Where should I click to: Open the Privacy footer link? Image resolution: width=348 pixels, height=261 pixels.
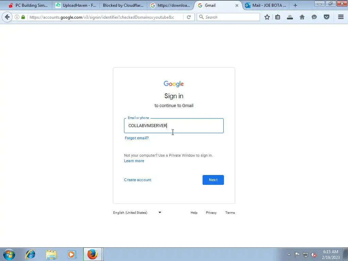(211, 213)
